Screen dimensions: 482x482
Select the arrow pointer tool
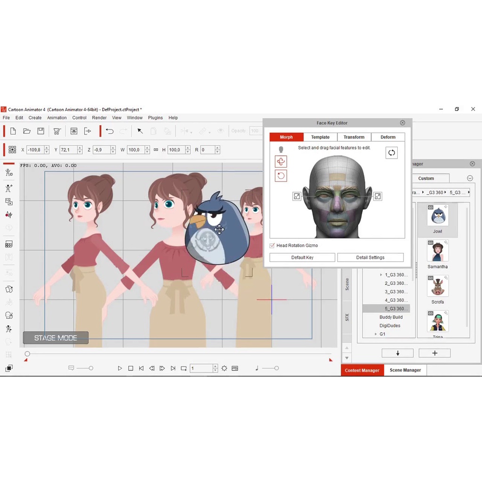point(140,131)
